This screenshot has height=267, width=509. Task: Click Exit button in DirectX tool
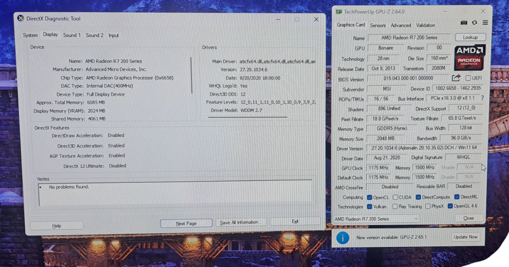295,221
